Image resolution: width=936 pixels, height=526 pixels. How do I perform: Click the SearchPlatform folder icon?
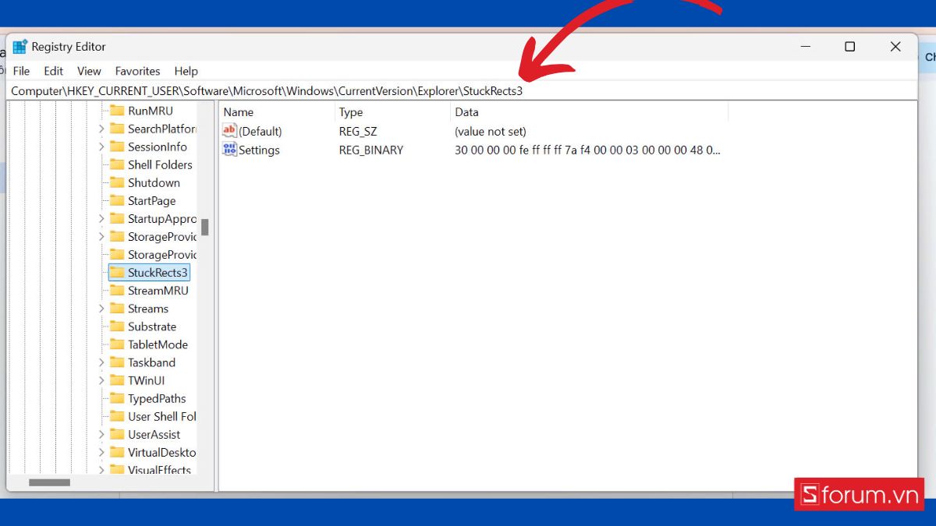point(117,129)
